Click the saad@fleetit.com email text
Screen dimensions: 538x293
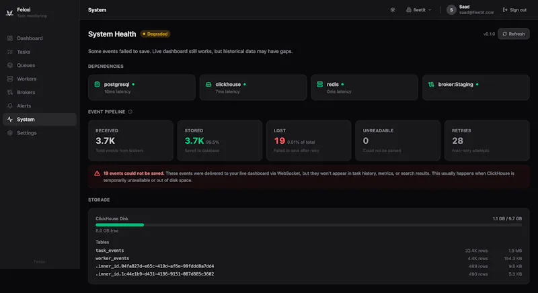(477, 13)
